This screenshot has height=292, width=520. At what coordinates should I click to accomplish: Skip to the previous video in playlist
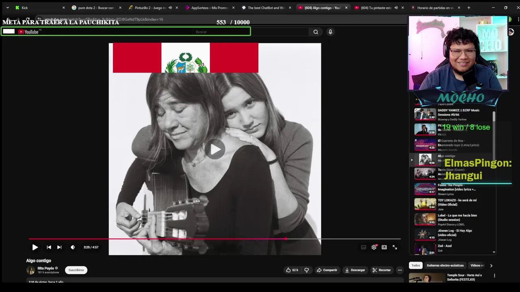coord(49,247)
